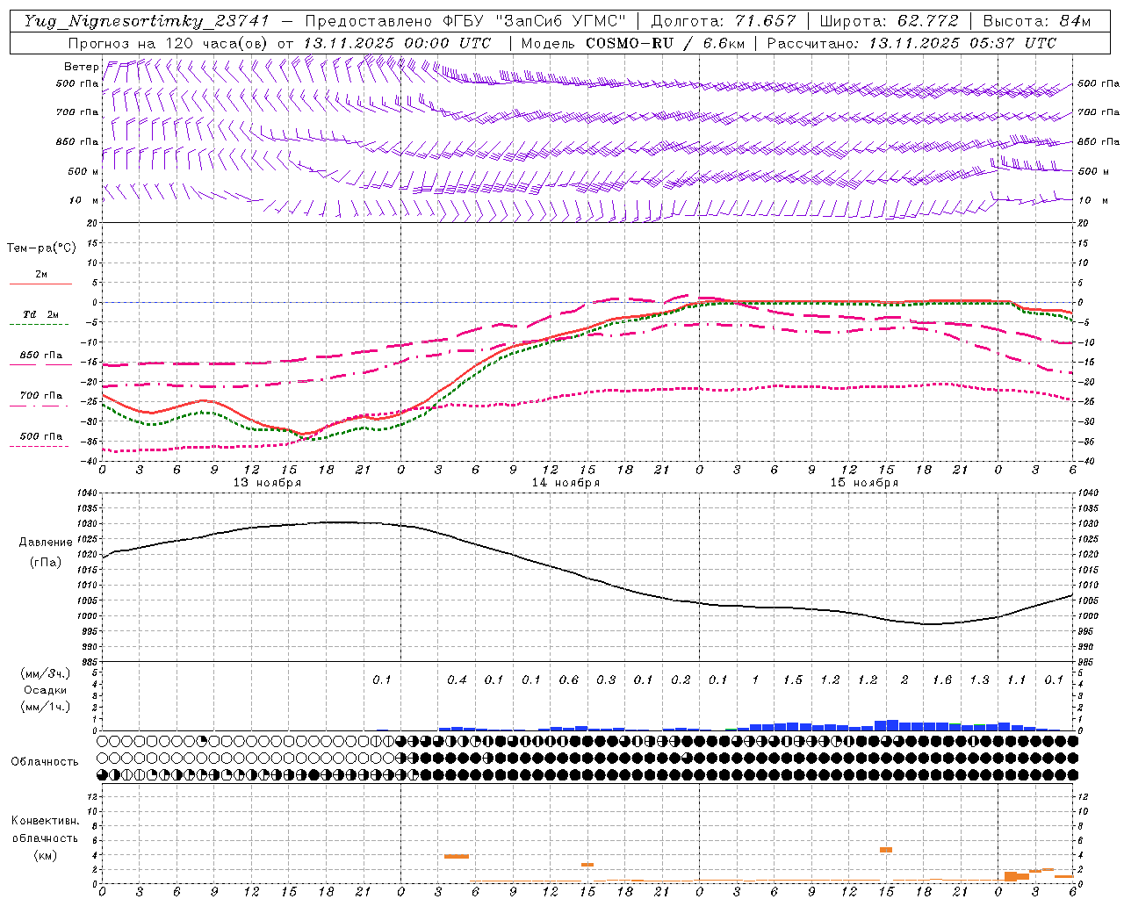The image size is (1124, 899).
Task: Click the 850 гПа temperature legend entry
Action: click(x=41, y=356)
